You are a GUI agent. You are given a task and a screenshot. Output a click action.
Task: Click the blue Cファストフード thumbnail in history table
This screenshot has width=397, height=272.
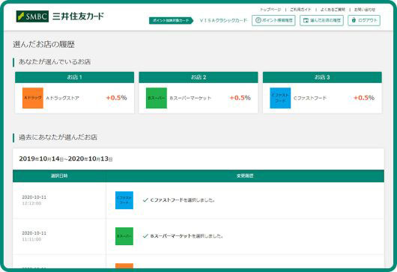(124, 200)
